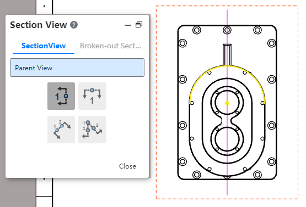Switch to the SectionView tab

[44, 46]
